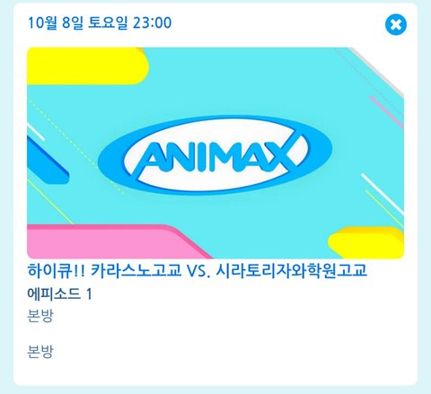
Task: Click the yellow shape at banner bottom-right
Action: point(366,243)
